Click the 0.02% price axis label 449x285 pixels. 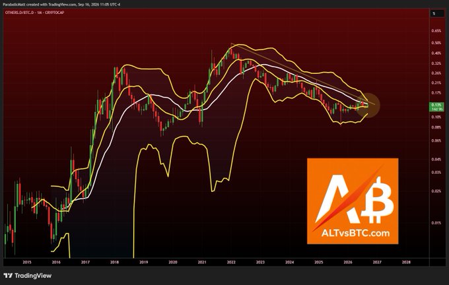tap(436, 191)
